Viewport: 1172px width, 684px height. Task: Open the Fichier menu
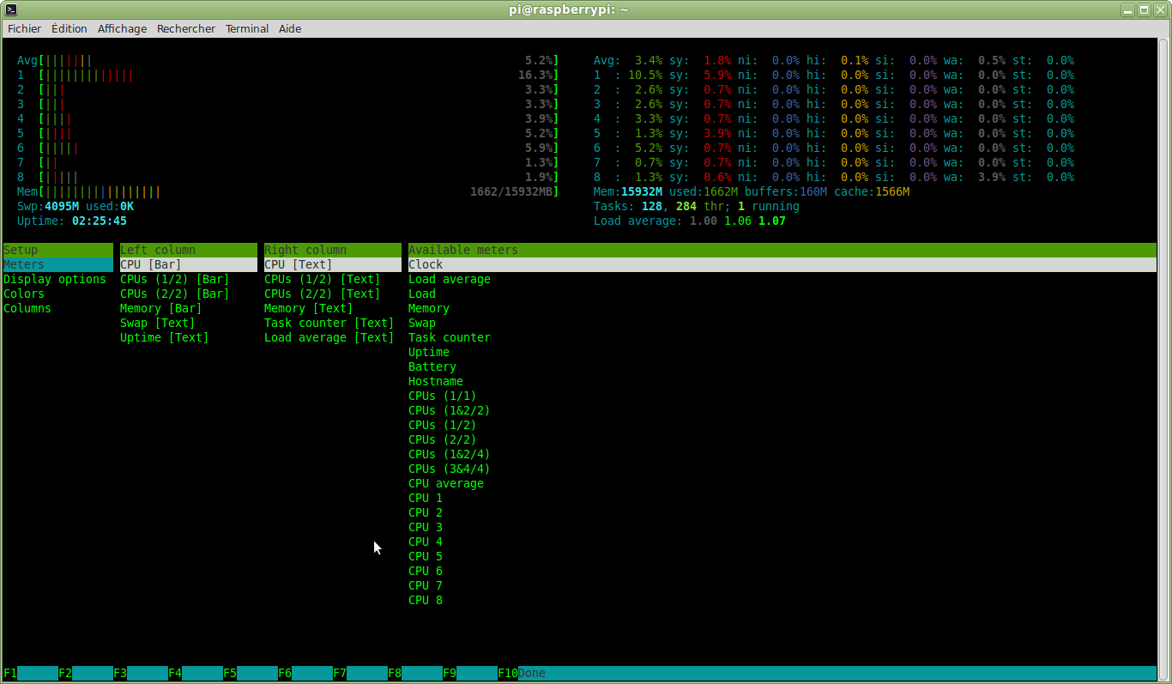[x=24, y=28]
